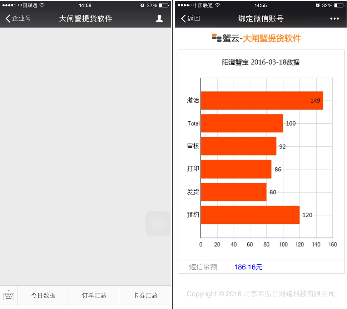The image size is (347, 309).
Task: Open the 今日数据 menu
Action: click(43, 295)
